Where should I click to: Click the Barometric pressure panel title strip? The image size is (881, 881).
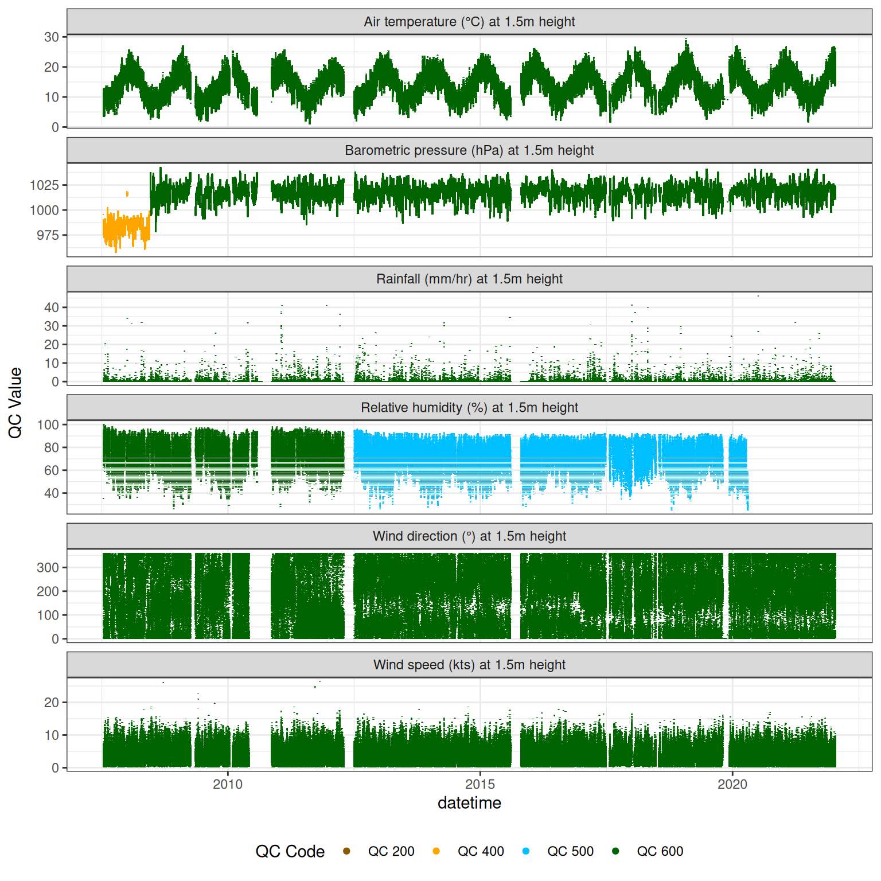(x=469, y=150)
